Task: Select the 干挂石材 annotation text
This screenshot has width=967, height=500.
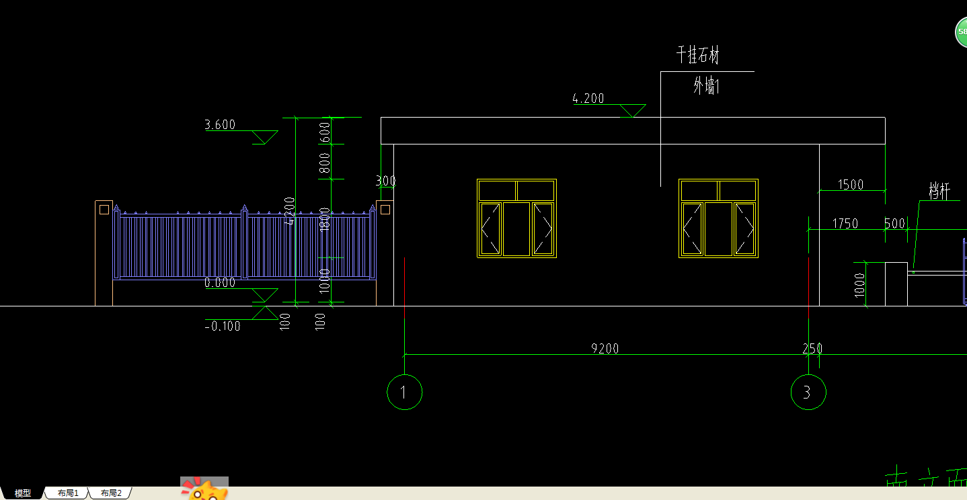Action: (x=698, y=55)
